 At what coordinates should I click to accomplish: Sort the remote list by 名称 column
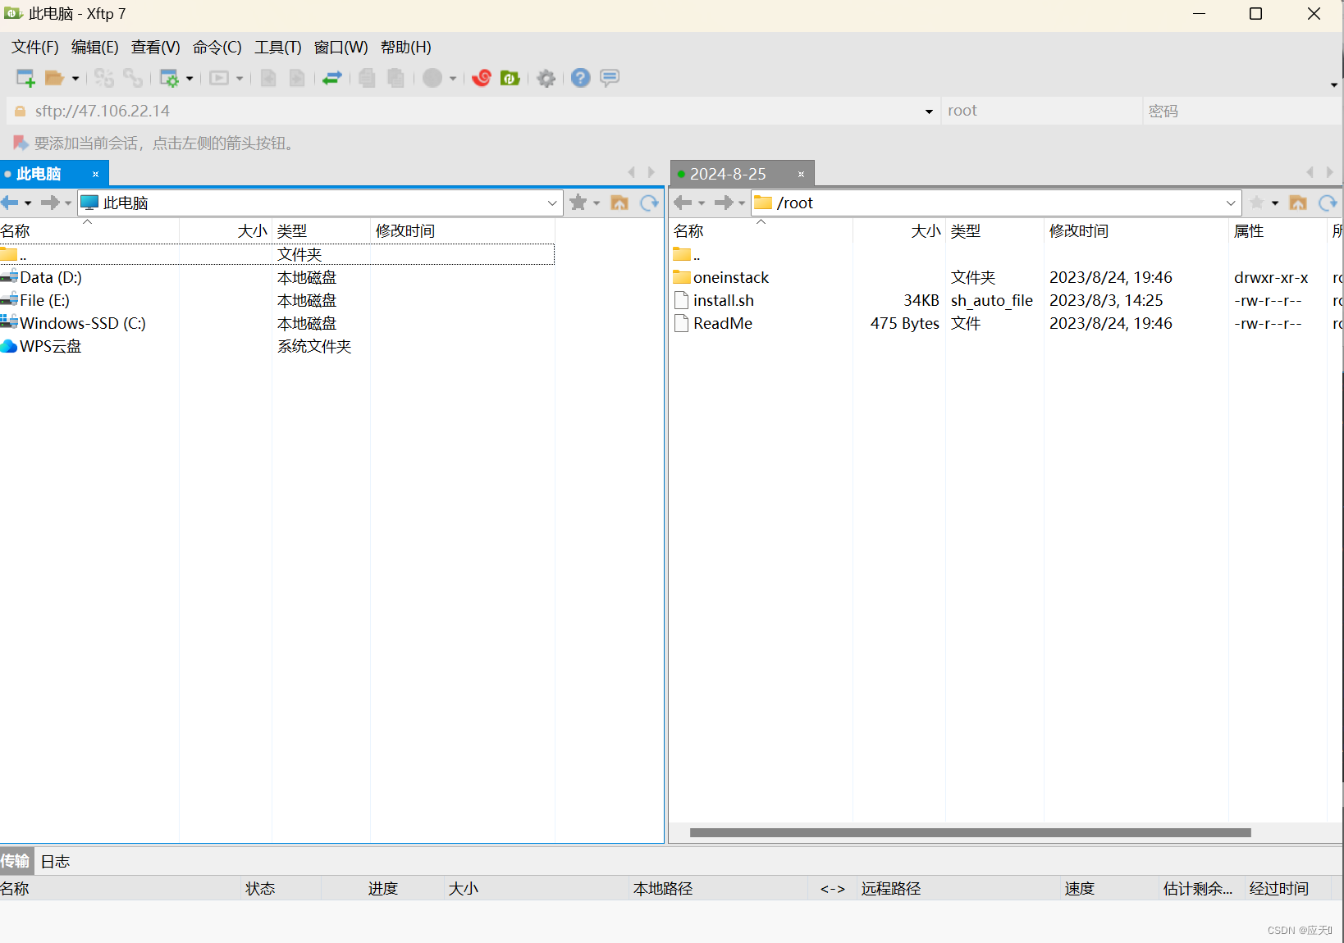[x=761, y=231]
